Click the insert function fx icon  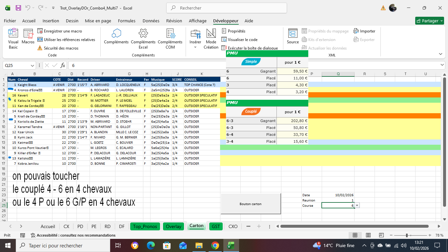pyautogui.click(x=63, y=65)
